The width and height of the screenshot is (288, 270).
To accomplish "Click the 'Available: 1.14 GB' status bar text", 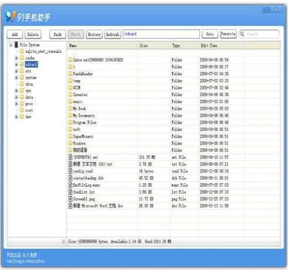I will point(126,241).
